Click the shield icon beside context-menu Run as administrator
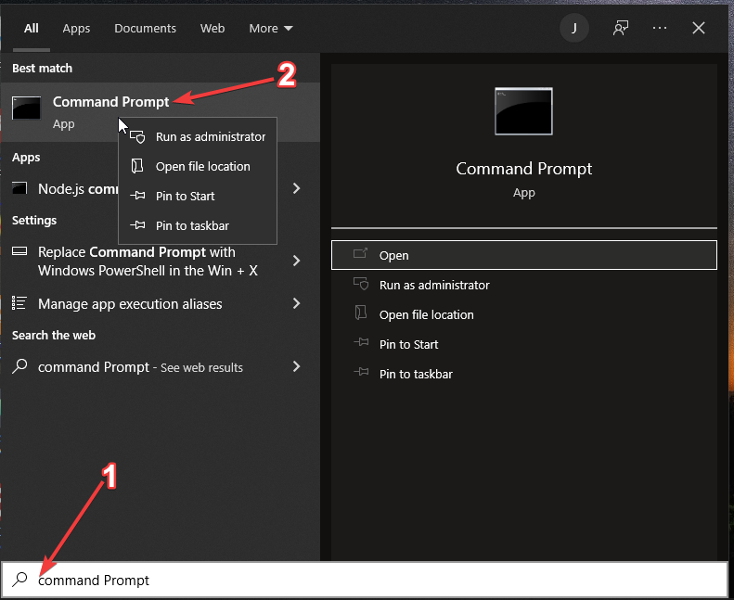Viewport: 734px width, 600px height. click(x=137, y=136)
